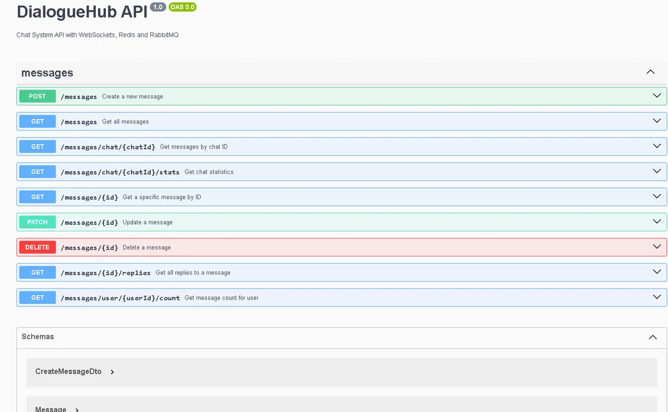Click the Schemas section title

[38, 336]
